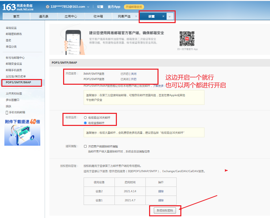
Task: Click 开启 to enable POP3/SMTP 服务
Action: click(133, 78)
